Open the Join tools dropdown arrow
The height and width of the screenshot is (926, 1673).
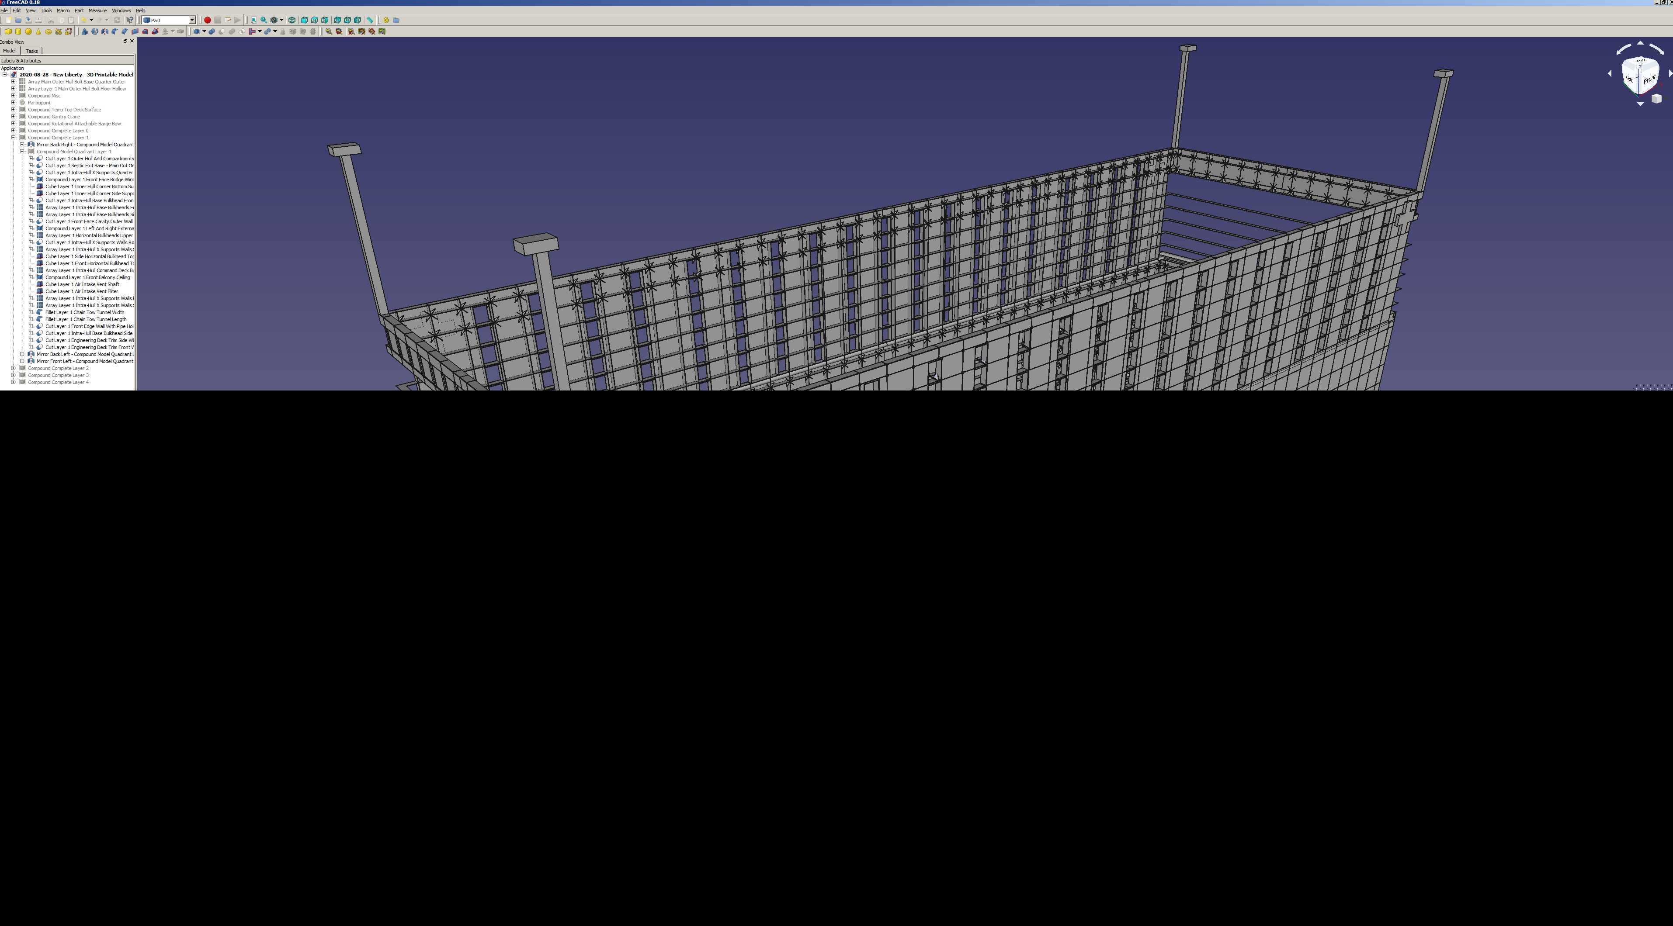point(260,31)
